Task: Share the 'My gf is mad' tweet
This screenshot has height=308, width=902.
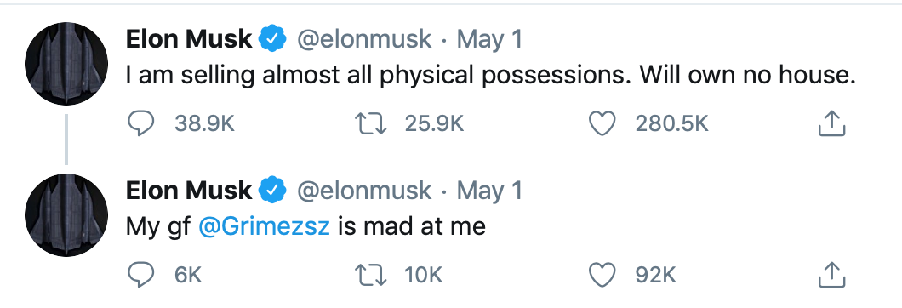Action: [x=831, y=275]
